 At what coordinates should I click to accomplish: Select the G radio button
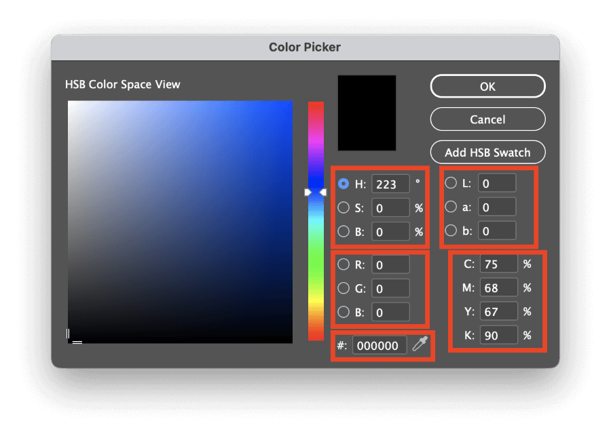(x=343, y=288)
